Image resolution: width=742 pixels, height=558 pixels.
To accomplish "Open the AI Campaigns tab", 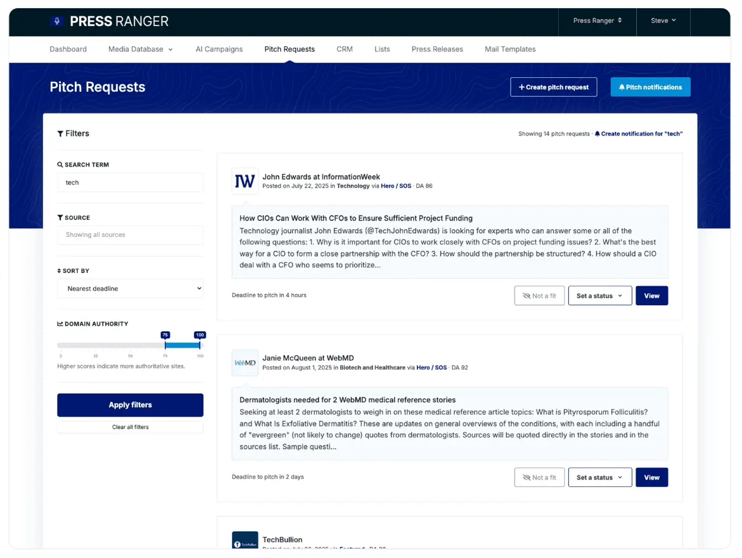I will (x=219, y=49).
